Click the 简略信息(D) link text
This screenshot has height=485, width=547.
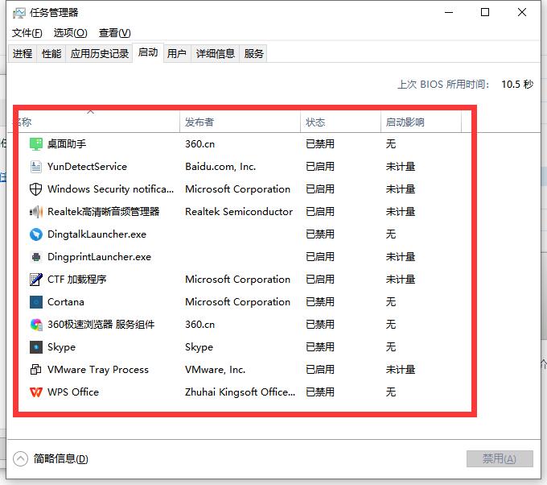pyautogui.click(x=60, y=458)
